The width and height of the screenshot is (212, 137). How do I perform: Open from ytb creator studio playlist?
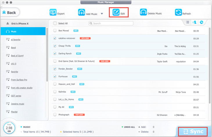click(22, 88)
